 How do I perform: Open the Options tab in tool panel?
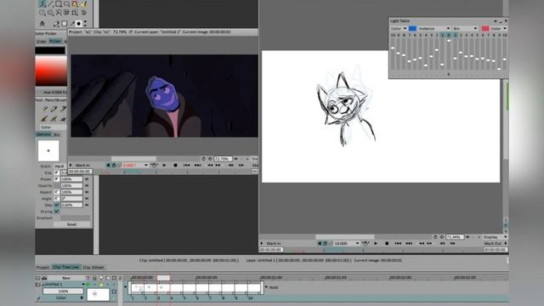(x=43, y=134)
